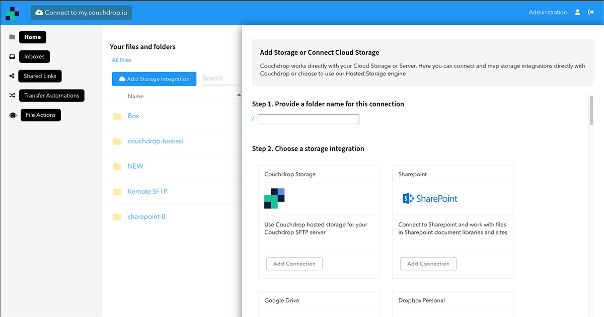
Task: Open the user profile icon in the header
Action: tap(577, 12)
